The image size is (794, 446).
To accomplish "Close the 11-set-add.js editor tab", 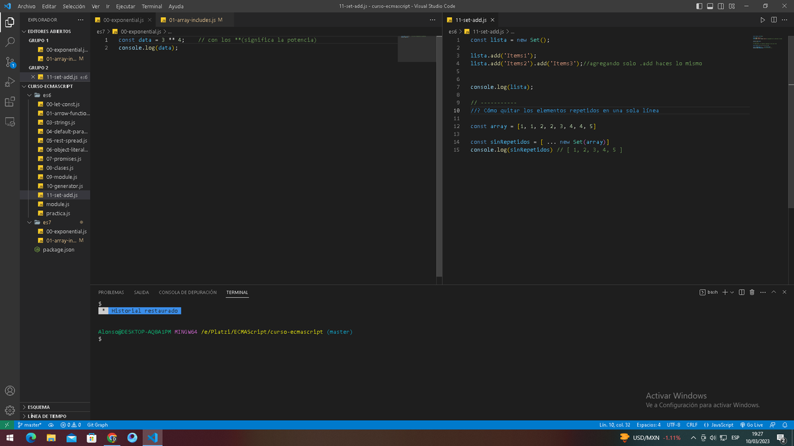I will click(493, 20).
